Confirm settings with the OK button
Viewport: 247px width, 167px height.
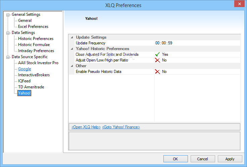(x=176, y=159)
